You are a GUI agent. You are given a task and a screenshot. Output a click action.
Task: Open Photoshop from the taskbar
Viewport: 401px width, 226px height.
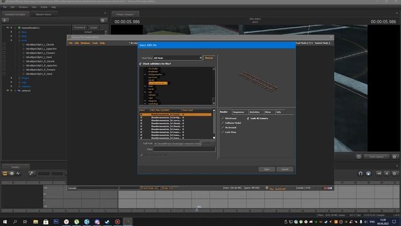coord(56,222)
